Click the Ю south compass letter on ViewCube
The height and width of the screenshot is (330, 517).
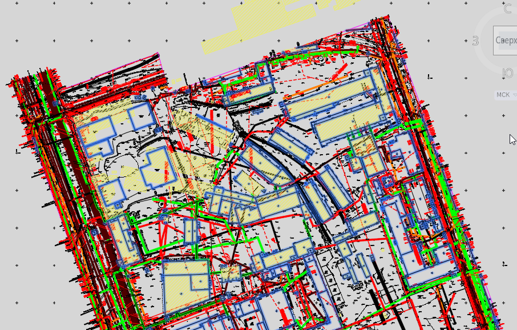click(x=508, y=73)
